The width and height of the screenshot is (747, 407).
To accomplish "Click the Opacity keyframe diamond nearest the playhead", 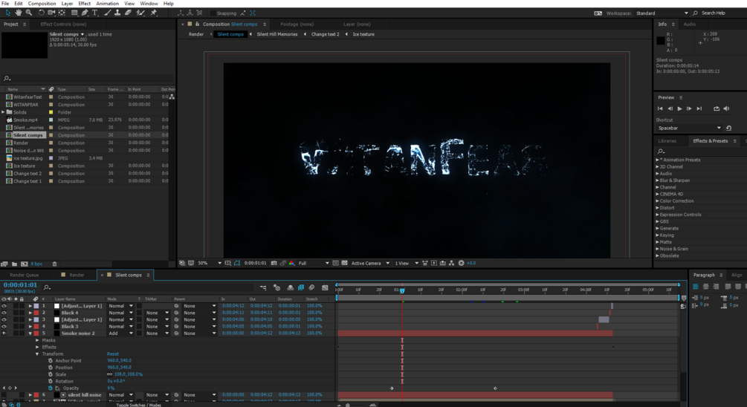I will coord(392,388).
